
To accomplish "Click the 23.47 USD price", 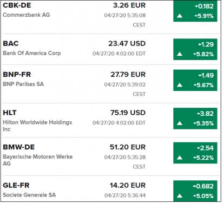I will pyautogui.click(x=127, y=43).
